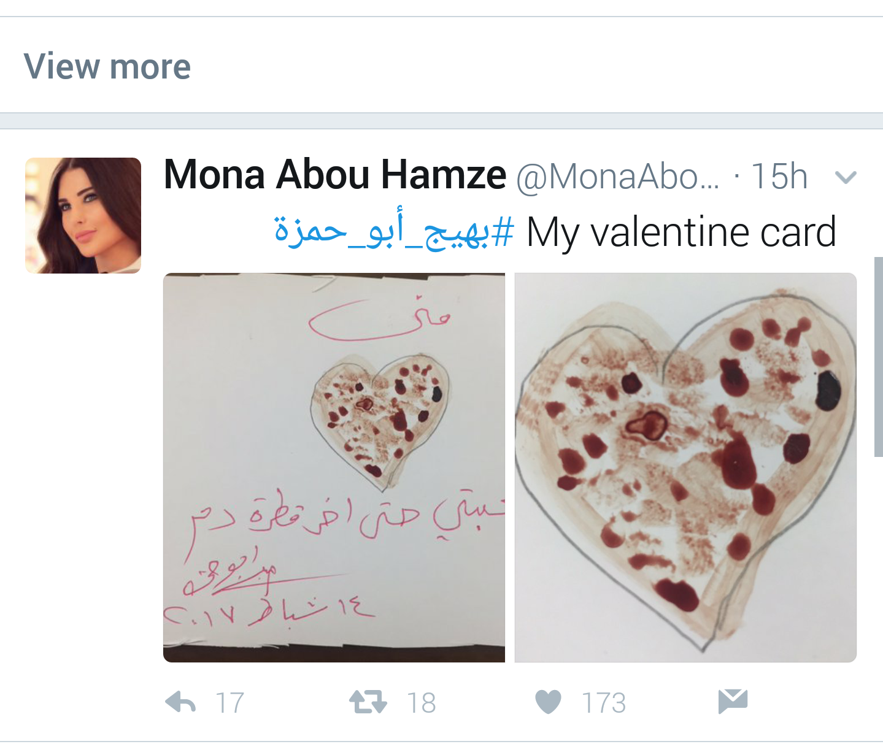Viewport: 883px width, 744px height.
Task: Open the Arabic hashtag link
Action: pyautogui.click(x=394, y=232)
